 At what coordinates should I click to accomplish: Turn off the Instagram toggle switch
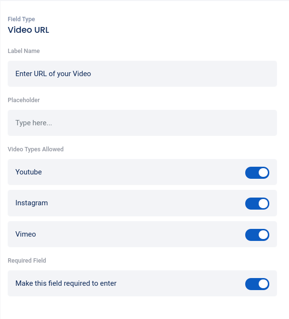[257, 203]
